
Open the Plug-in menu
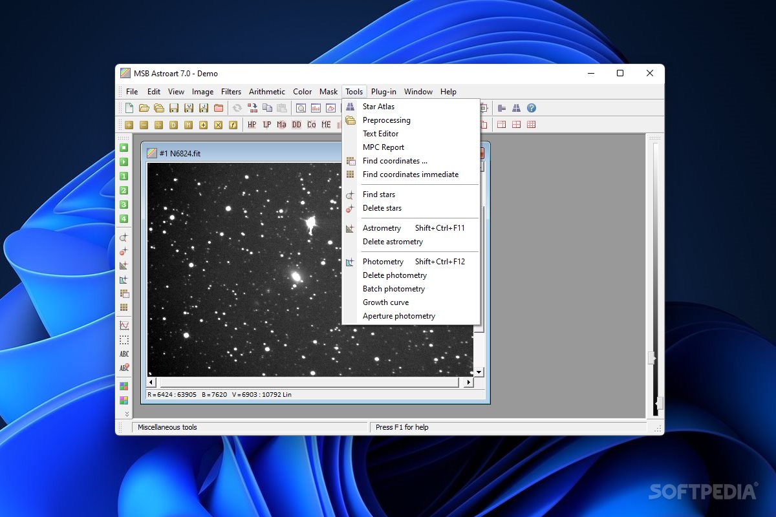pyautogui.click(x=383, y=92)
